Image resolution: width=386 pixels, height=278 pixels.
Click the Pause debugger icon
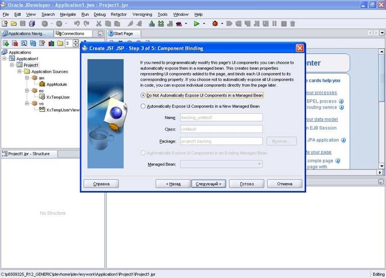click(x=274, y=24)
